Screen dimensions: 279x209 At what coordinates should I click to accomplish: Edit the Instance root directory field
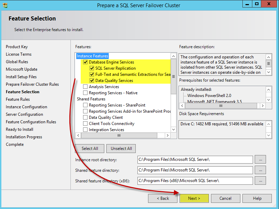tap(195, 159)
